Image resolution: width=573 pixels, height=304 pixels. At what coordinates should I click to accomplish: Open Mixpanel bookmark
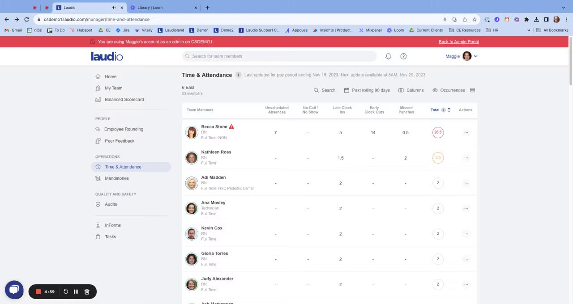click(x=370, y=30)
